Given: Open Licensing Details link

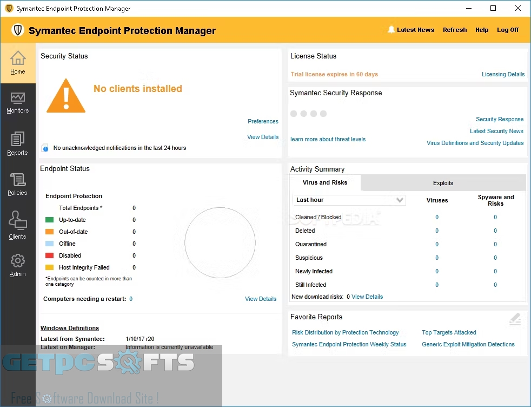Looking at the screenshot, I should (x=503, y=74).
